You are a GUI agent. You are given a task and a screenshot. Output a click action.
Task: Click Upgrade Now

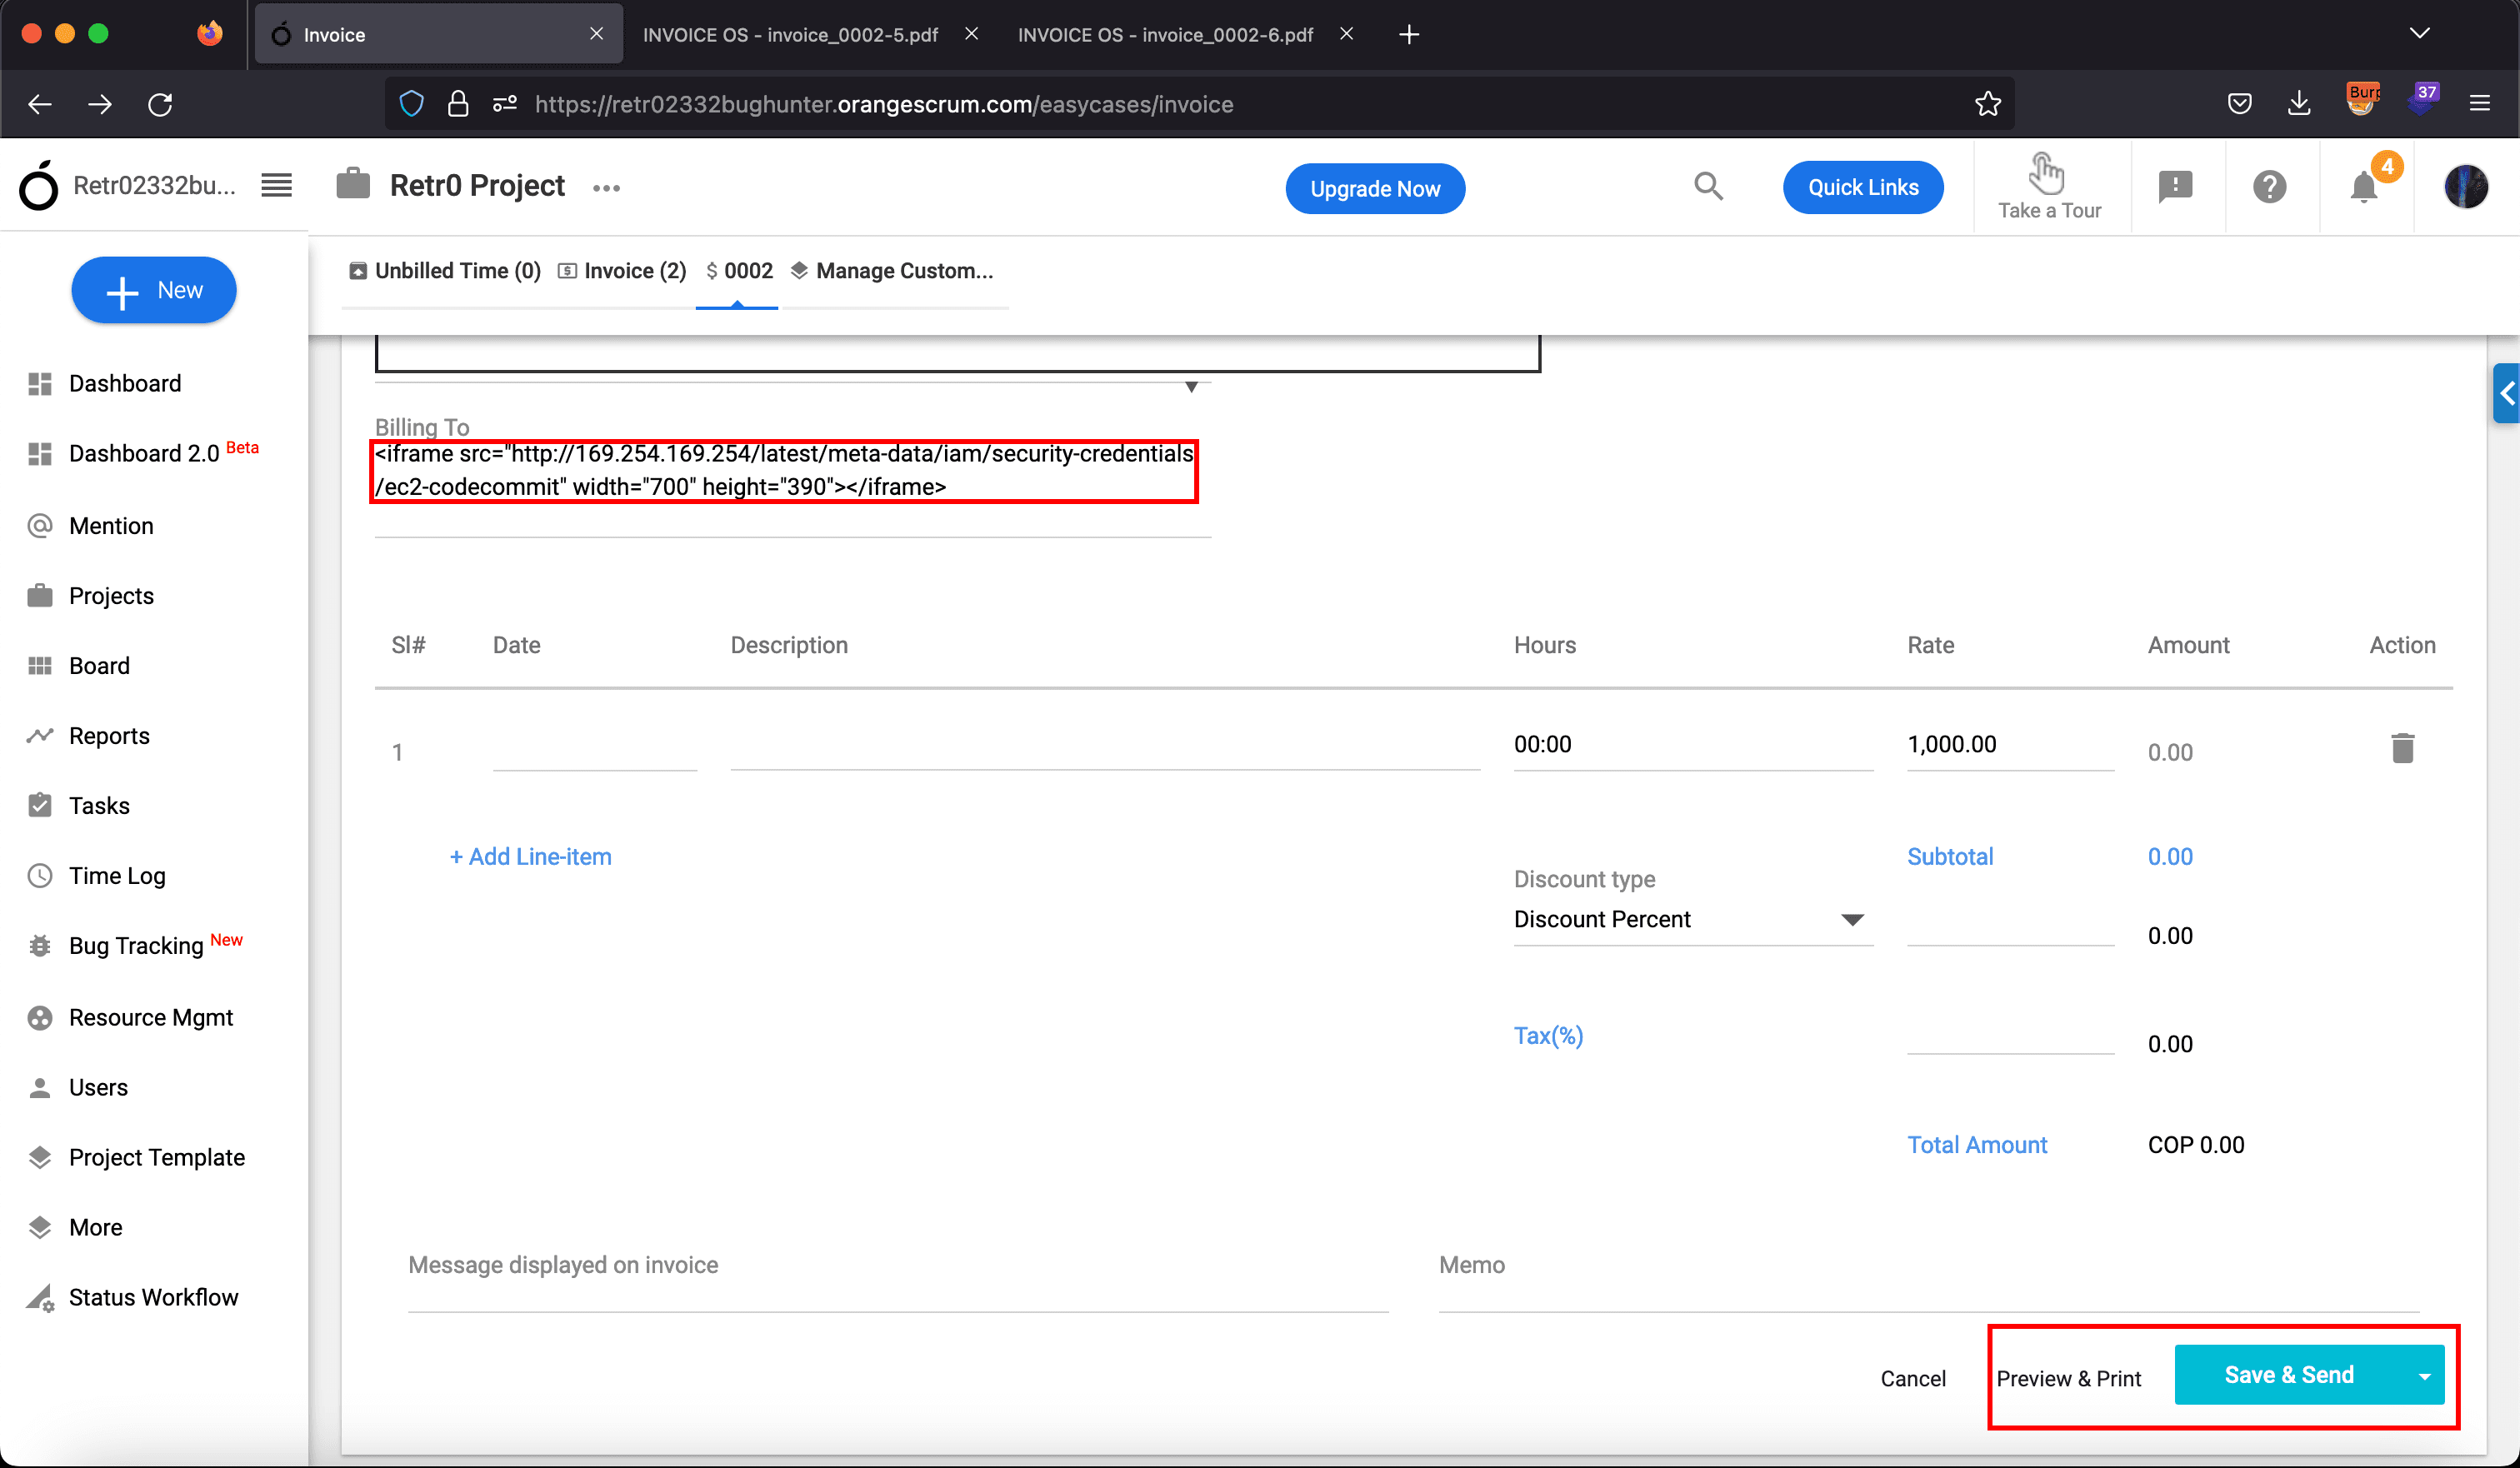coord(1375,188)
